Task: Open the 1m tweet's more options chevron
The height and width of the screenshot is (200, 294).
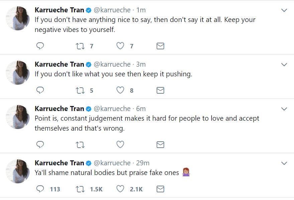Action: coord(284,10)
